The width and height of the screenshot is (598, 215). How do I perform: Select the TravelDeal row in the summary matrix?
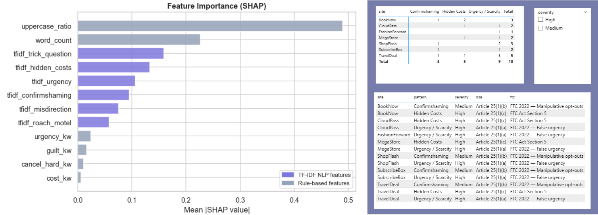388,56
